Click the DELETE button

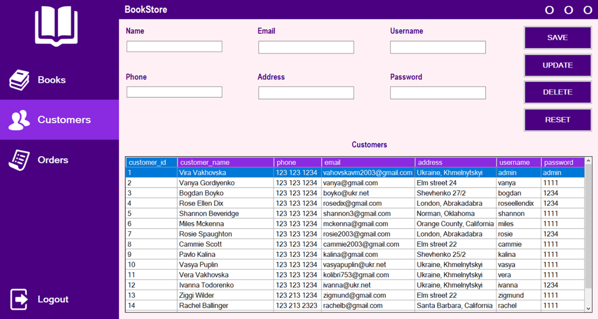pyautogui.click(x=558, y=92)
